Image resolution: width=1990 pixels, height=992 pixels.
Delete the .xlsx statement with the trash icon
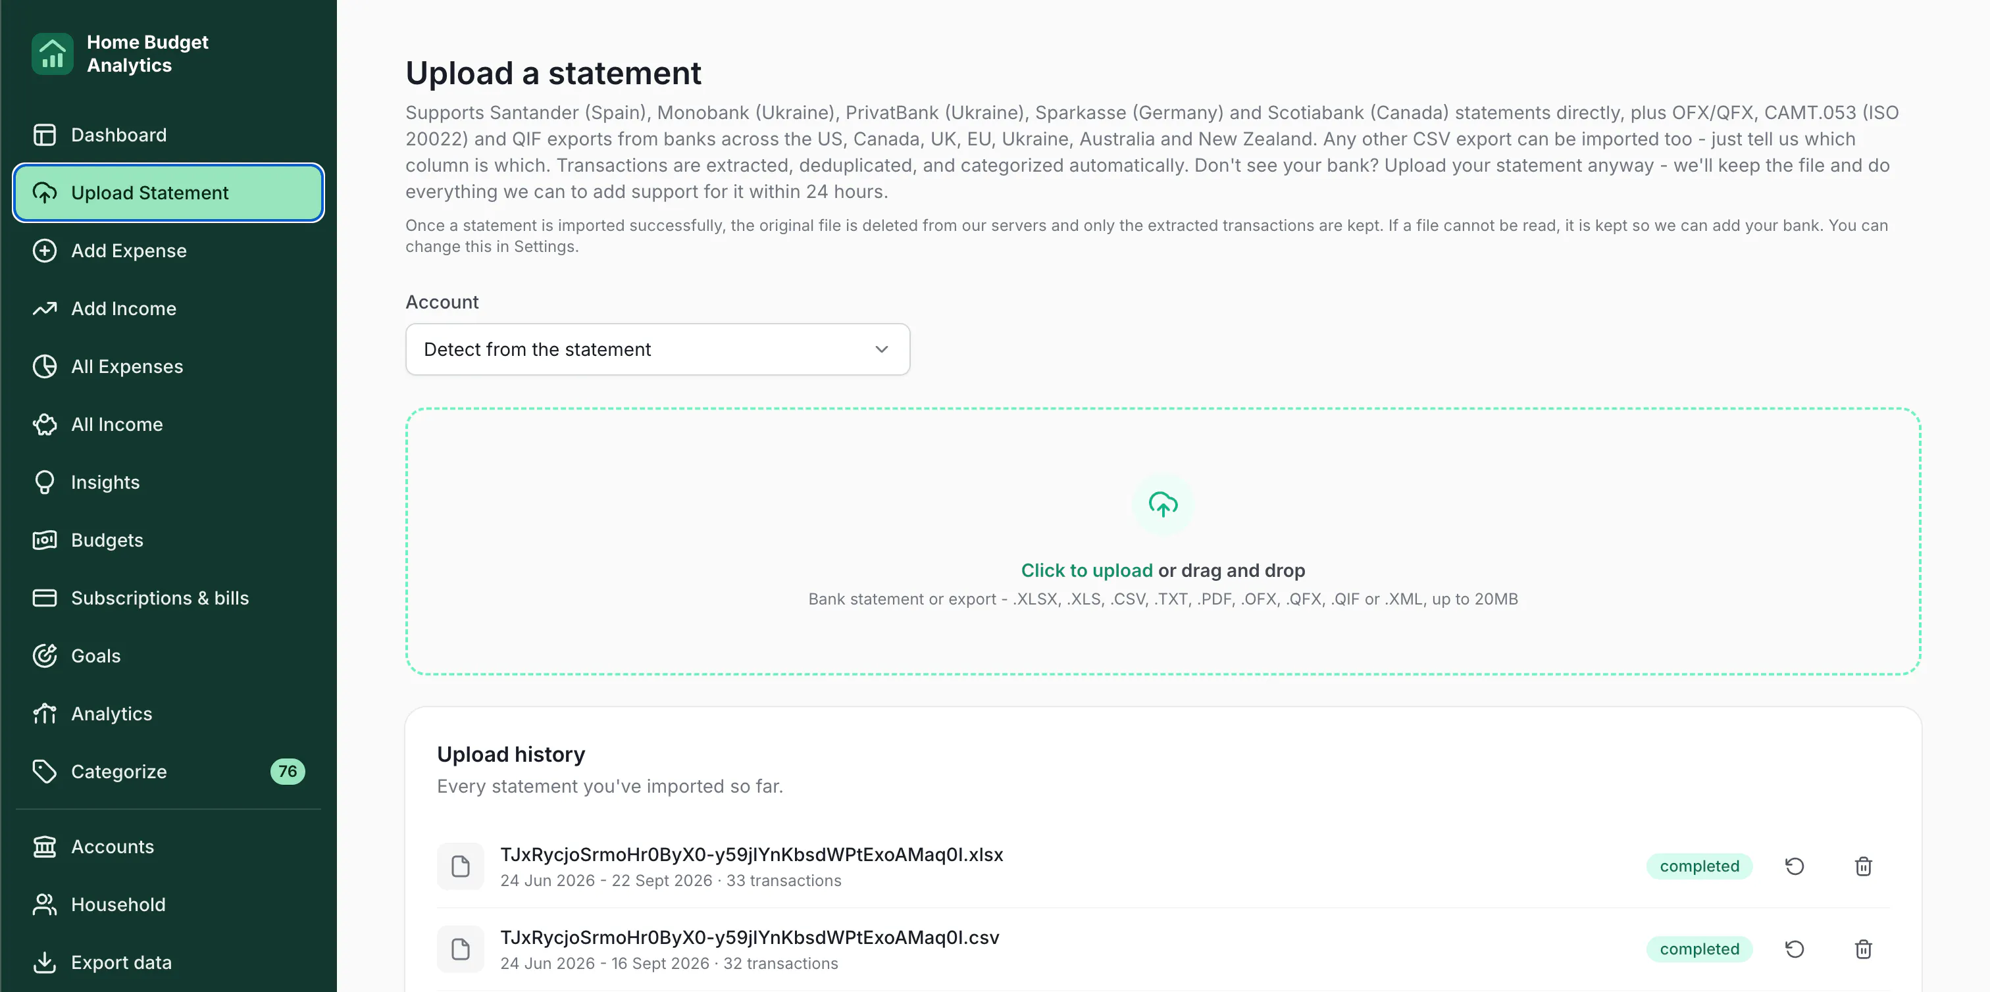coord(1863,866)
